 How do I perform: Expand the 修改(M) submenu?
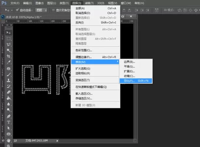pyautogui.click(x=95, y=62)
